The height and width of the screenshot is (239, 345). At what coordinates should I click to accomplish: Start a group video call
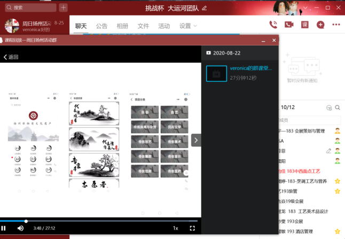pyautogui.click(x=289, y=25)
